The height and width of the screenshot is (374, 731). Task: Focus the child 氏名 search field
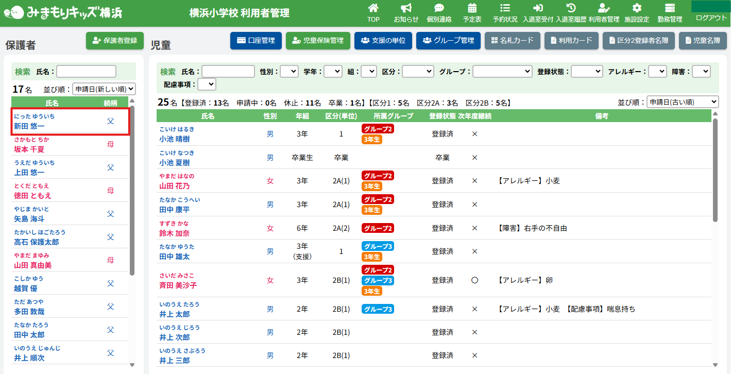(228, 72)
